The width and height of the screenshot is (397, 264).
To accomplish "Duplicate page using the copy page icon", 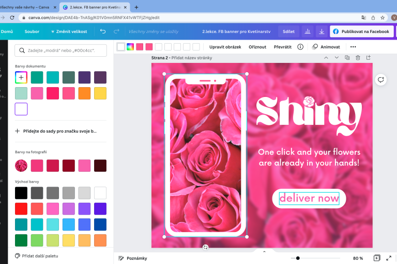I will pyautogui.click(x=347, y=58).
